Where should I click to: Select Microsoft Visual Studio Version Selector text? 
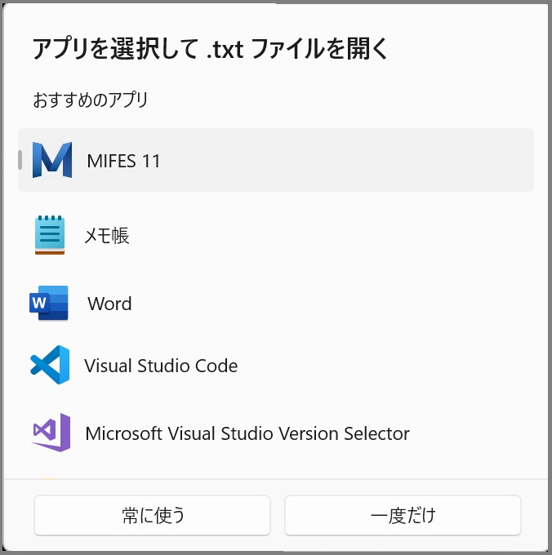[x=247, y=433]
